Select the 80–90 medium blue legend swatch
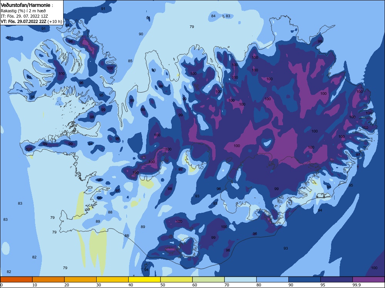This screenshot has height=288, width=385. pos(273,280)
